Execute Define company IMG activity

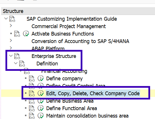[41, 78]
